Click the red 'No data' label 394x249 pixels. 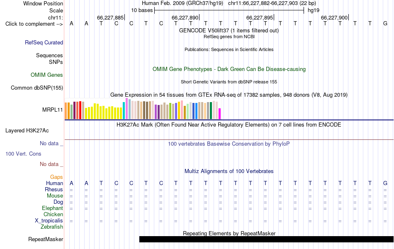[51, 164]
